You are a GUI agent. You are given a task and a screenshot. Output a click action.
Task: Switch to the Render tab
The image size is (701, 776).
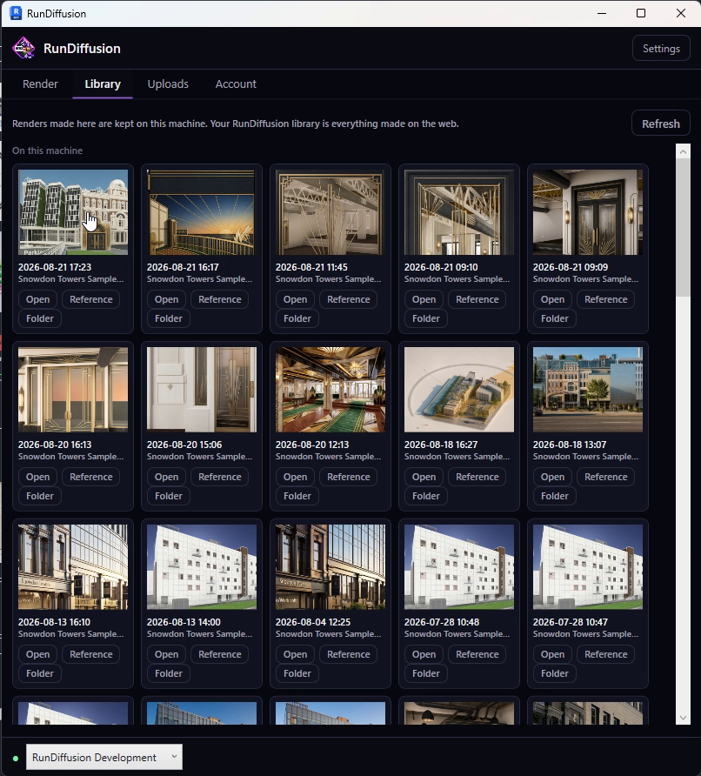[40, 84]
